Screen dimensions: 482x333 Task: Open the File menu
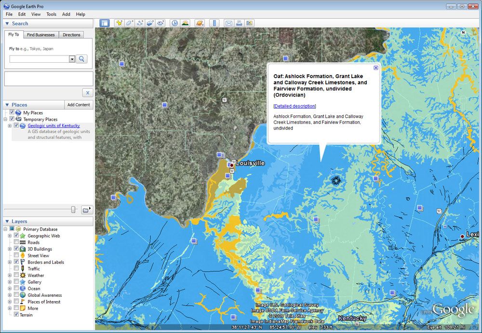(x=9, y=14)
